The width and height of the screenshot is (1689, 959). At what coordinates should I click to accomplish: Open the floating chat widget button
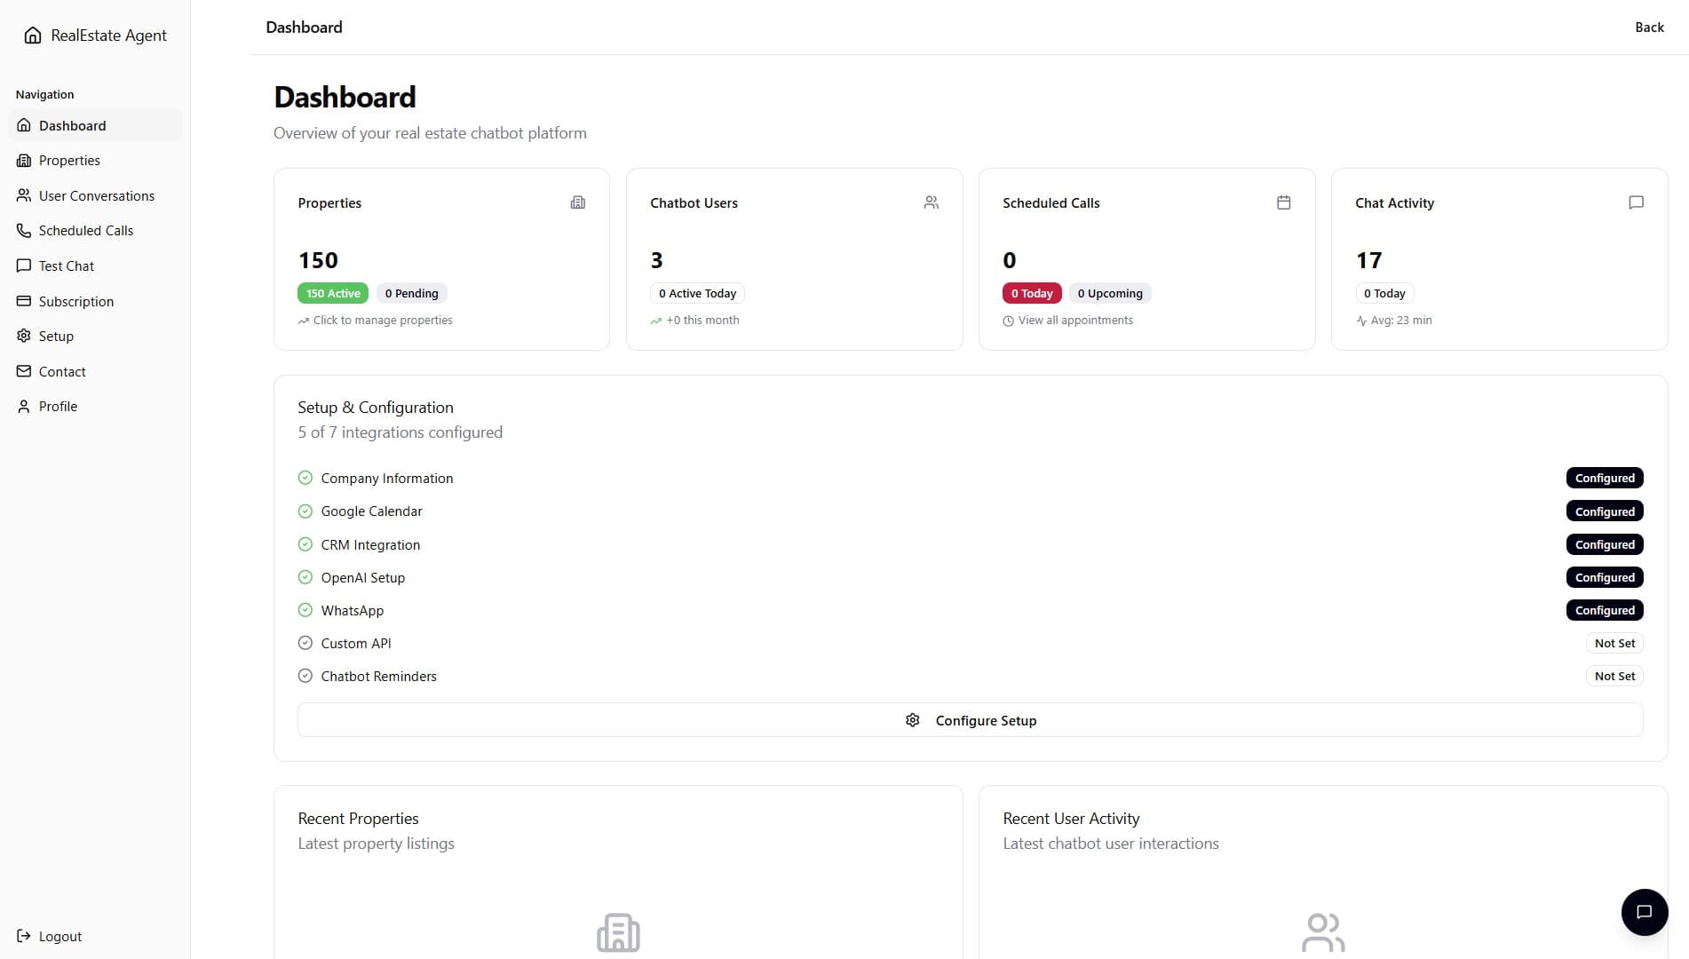pos(1644,912)
